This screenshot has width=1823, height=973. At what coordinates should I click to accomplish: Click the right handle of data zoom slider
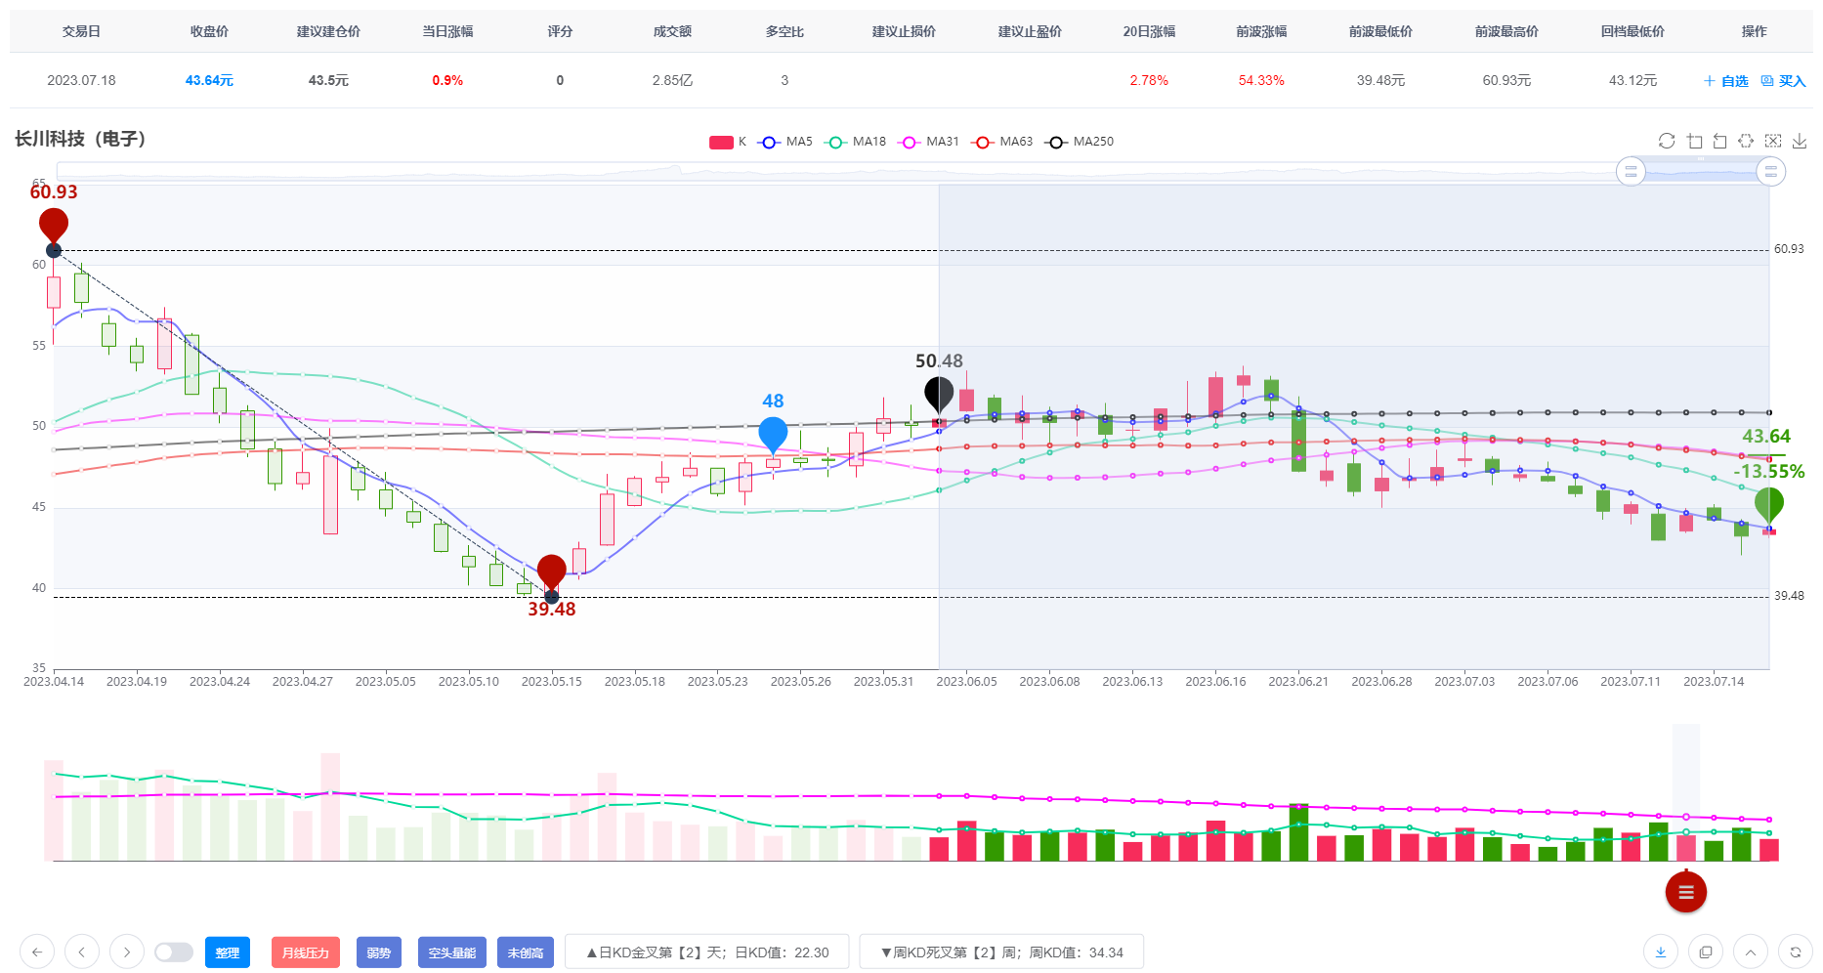click(x=1771, y=172)
